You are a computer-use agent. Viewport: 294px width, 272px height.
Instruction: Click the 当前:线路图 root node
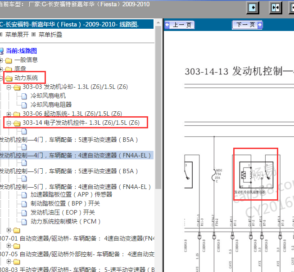pos(21,51)
